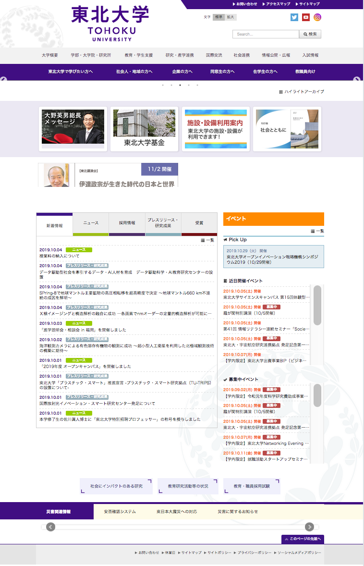Click the search 検索 button
The height and width of the screenshot is (566, 364).
coord(310,34)
